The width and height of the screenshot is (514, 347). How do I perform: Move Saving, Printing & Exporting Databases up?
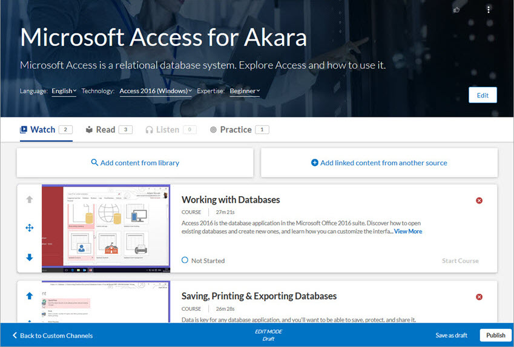point(29,296)
